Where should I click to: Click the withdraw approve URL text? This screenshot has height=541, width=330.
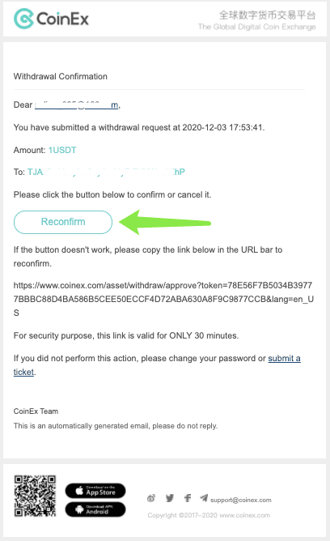click(x=163, y=299)
